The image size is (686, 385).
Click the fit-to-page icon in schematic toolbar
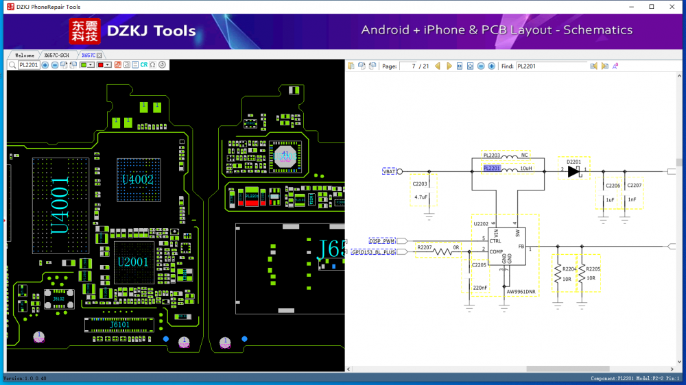tap(470, 66)
